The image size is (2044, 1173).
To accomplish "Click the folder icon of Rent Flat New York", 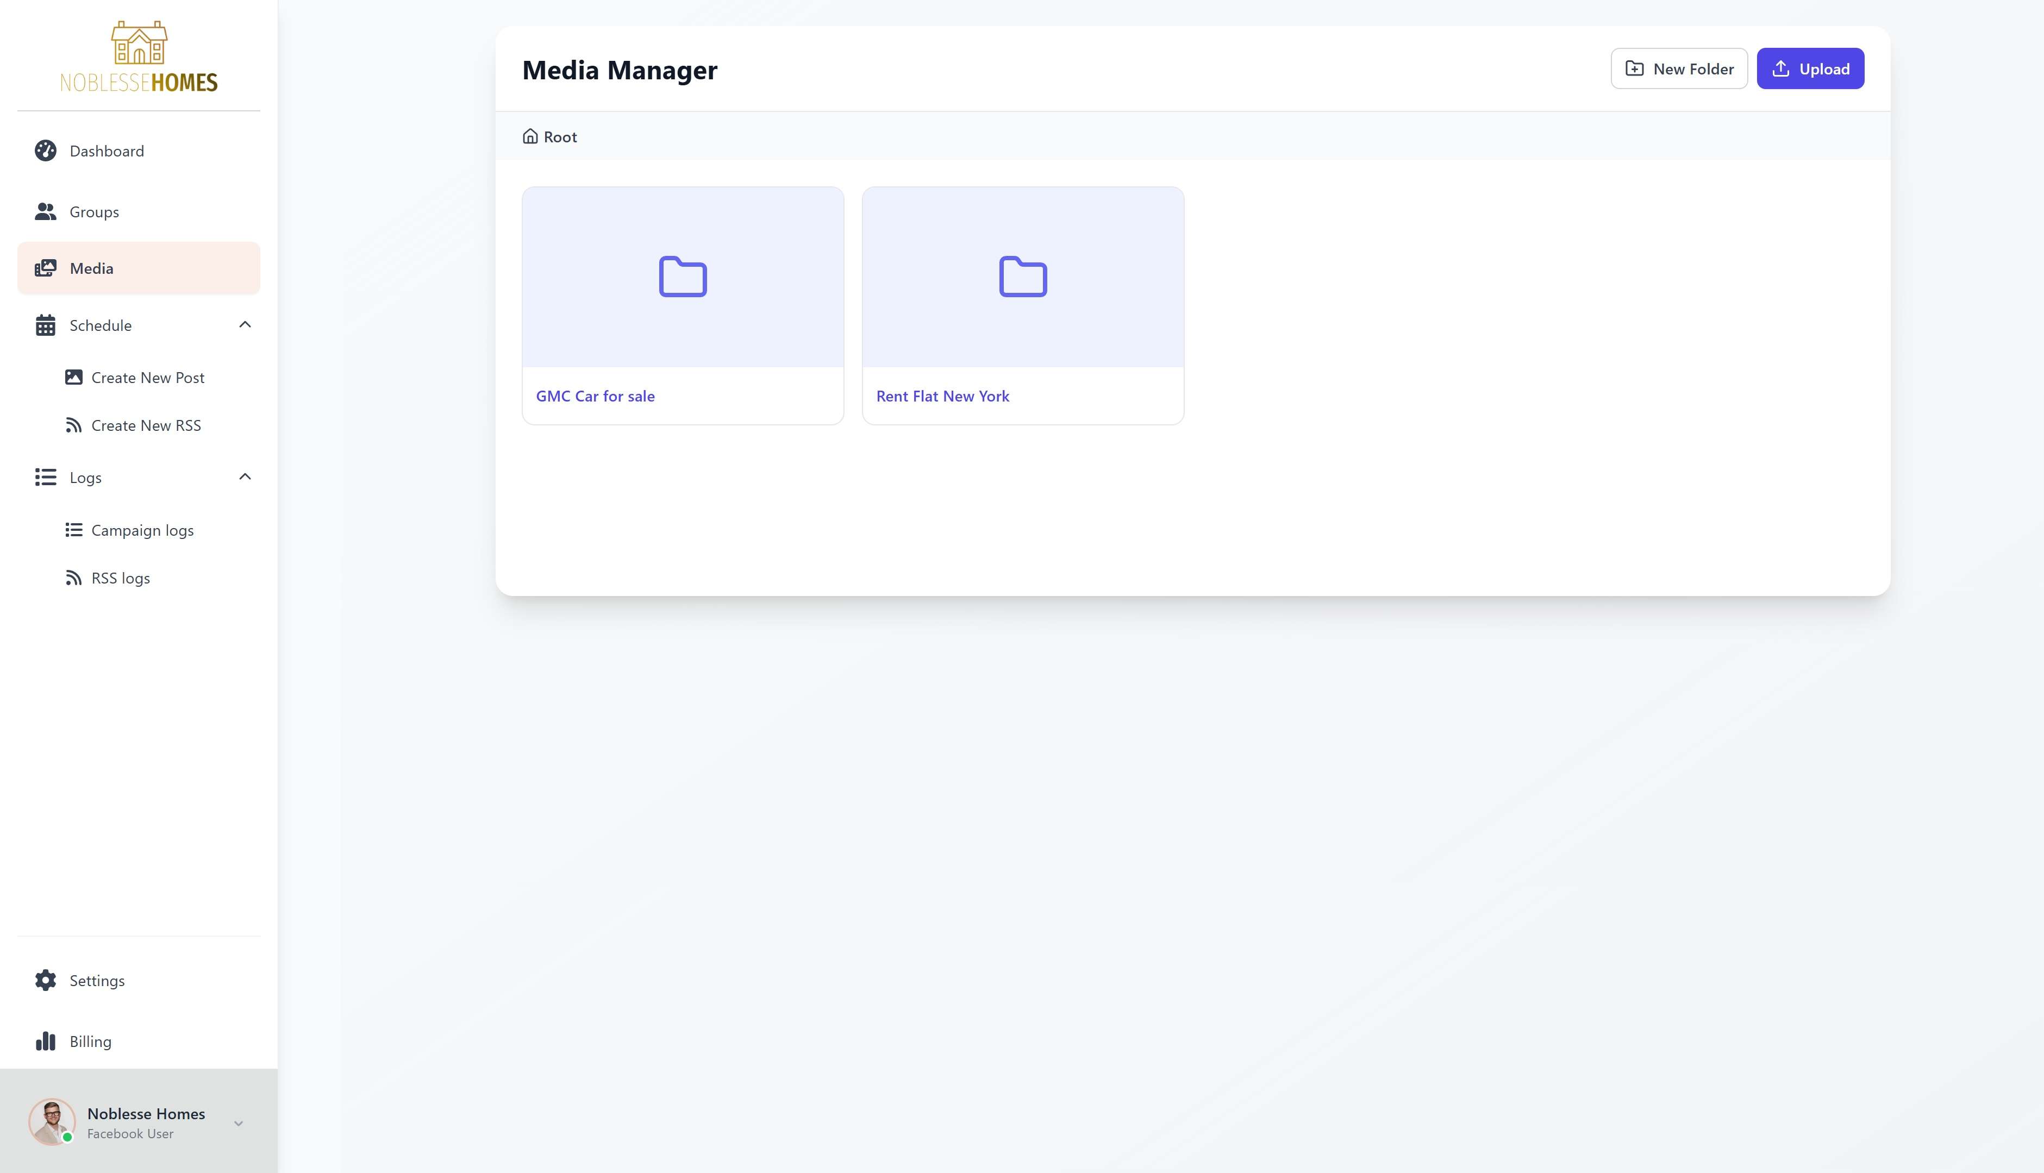I will pos(1023,277).
